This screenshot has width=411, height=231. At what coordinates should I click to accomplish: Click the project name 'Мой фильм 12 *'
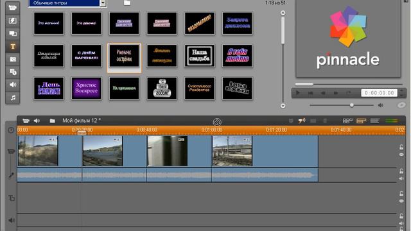pos(82,121)
